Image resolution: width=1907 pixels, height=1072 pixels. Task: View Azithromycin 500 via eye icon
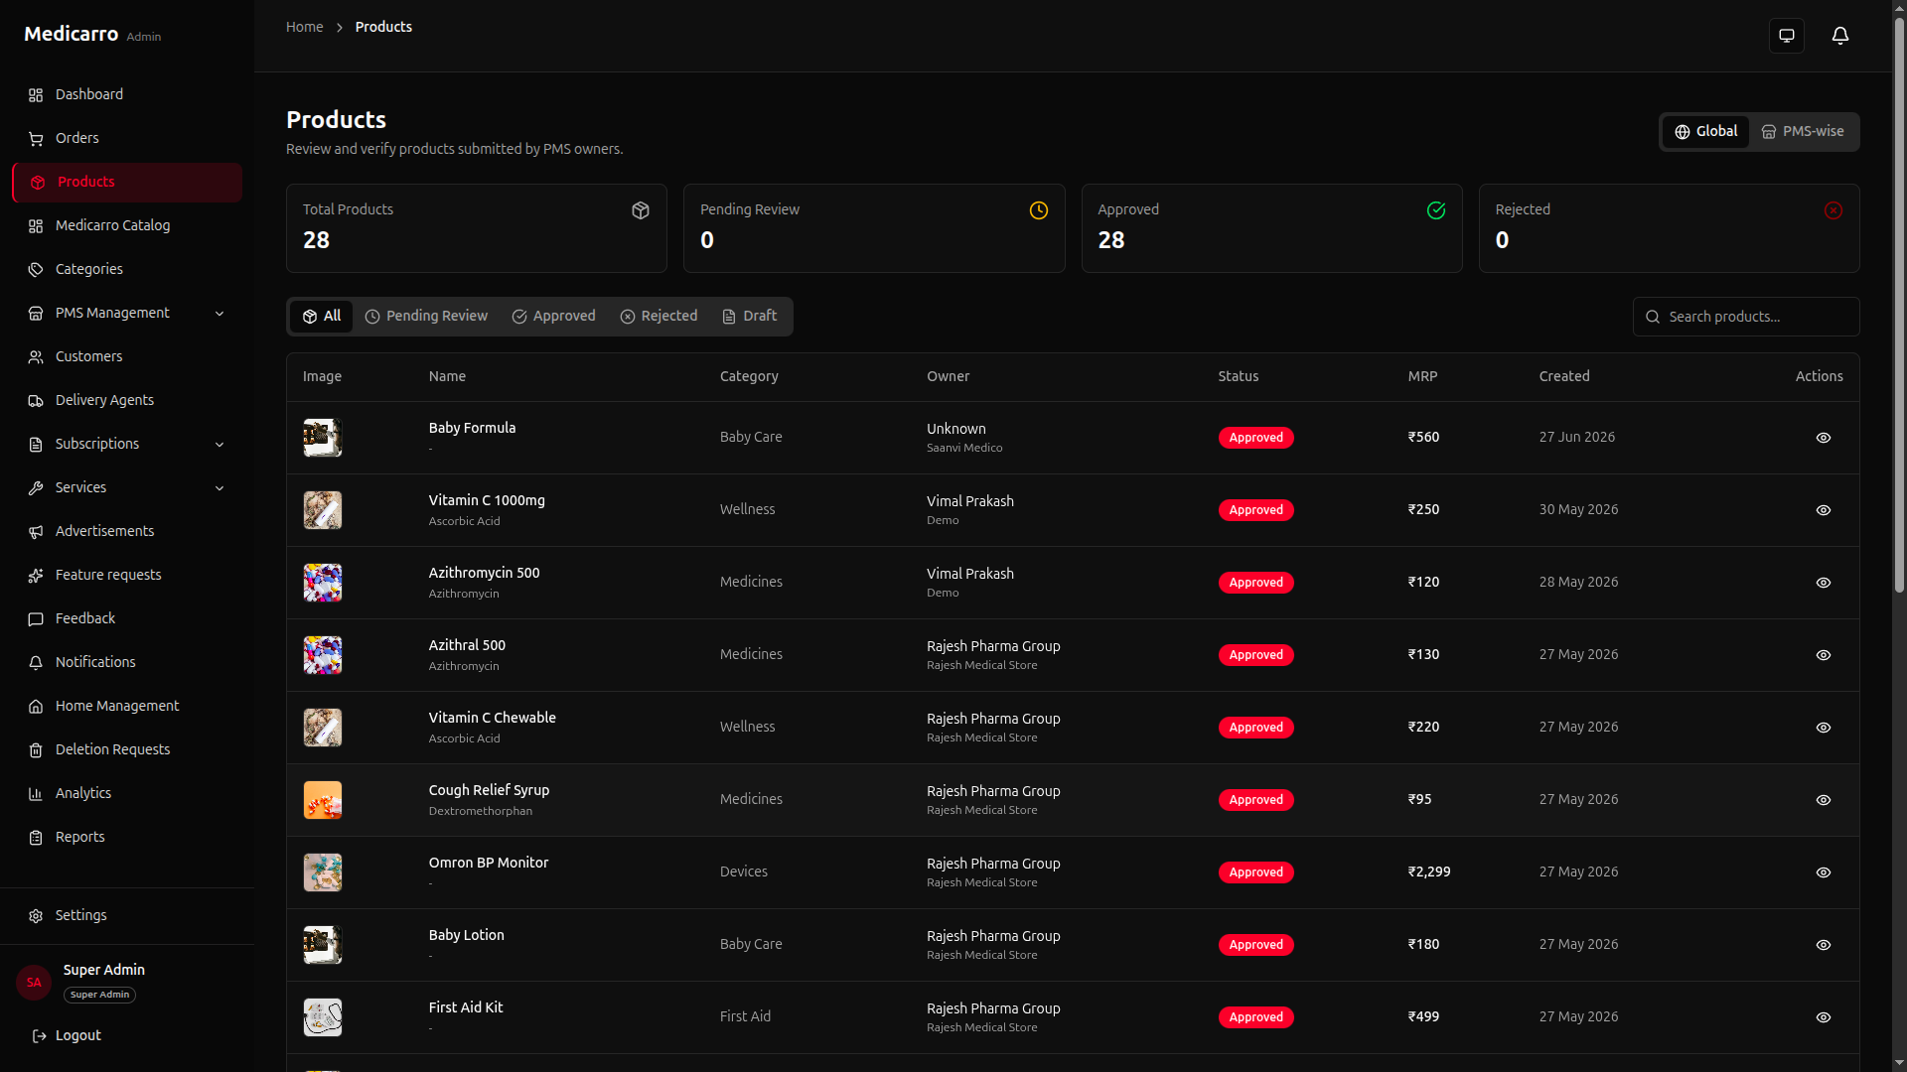(1824, 583)
